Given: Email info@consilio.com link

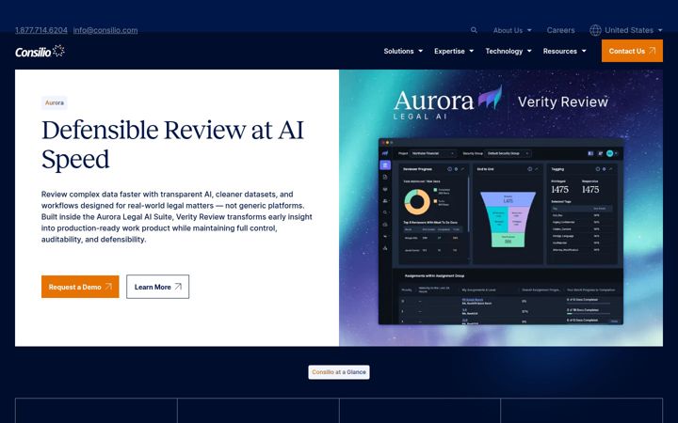Looking at the screenshot, I should pyautogui.click(x=105, y=30).
